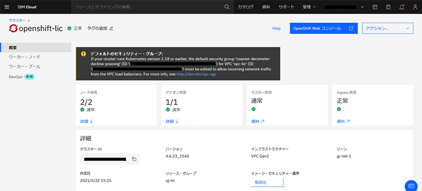Open the サポート menu item
The width and height of the screenshot is (422, 191).
[x=286, y=7]
